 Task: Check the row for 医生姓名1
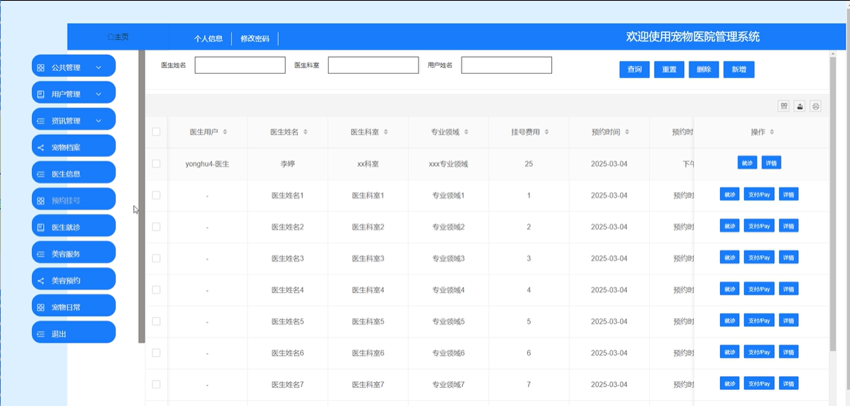pos(156,195)
